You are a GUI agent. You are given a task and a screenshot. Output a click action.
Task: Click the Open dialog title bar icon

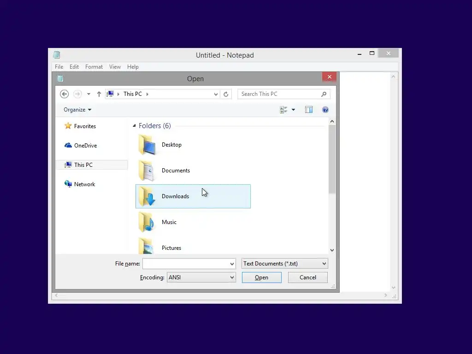click(x=60, y=78)
